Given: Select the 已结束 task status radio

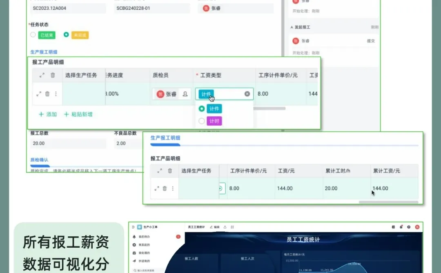Looking at the screenshot, I should (32, 35).
